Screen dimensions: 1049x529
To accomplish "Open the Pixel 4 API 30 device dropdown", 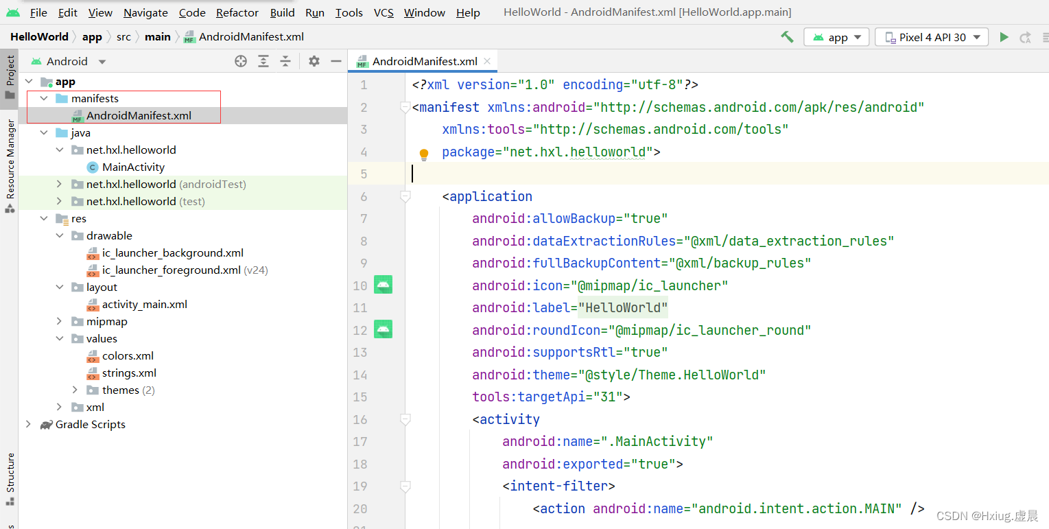I will coord(932,37).
